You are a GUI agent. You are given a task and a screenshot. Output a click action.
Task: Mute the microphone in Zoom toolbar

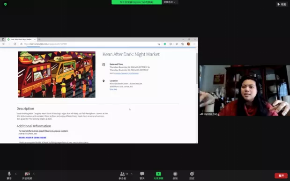click(9, 174)
